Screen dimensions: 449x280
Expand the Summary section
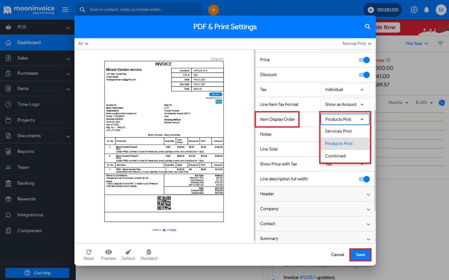pos(315,239)
